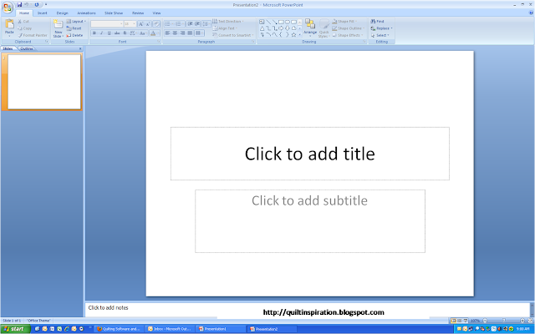Activate Format Painter

[33, 35]
